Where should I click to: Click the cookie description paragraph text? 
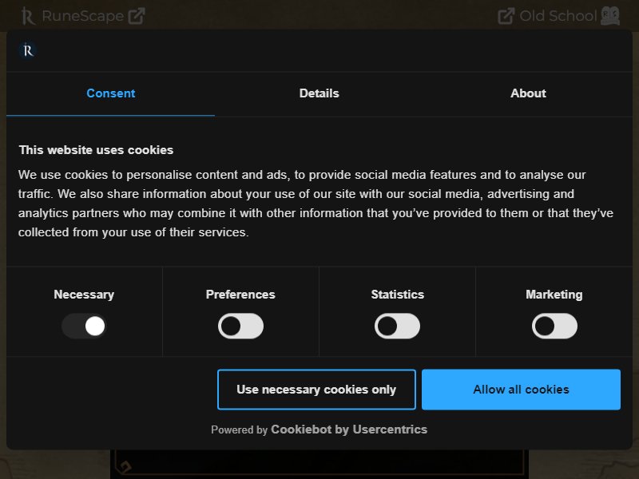pos(316,204)
